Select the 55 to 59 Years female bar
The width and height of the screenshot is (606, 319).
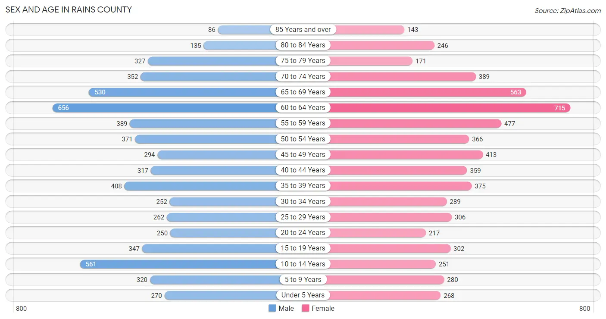(414, 123)
